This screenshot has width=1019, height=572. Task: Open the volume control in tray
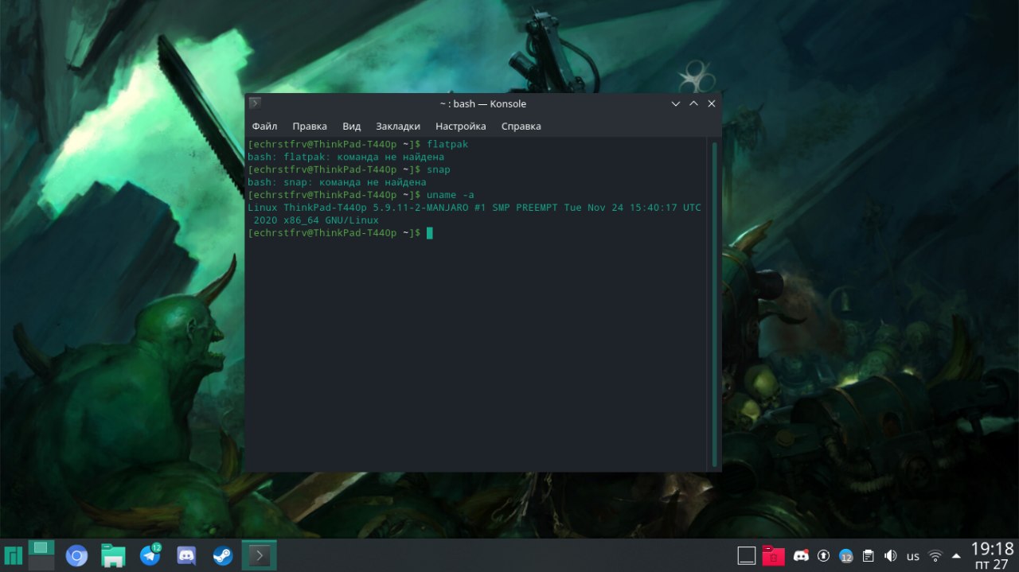tap(891, 555)
